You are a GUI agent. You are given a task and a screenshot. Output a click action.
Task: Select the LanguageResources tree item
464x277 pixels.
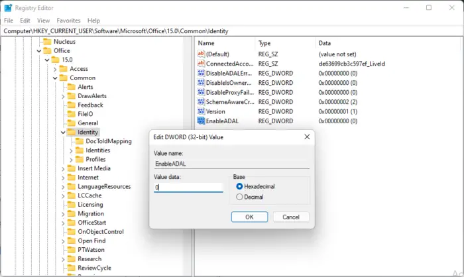(x=104, y=186)
